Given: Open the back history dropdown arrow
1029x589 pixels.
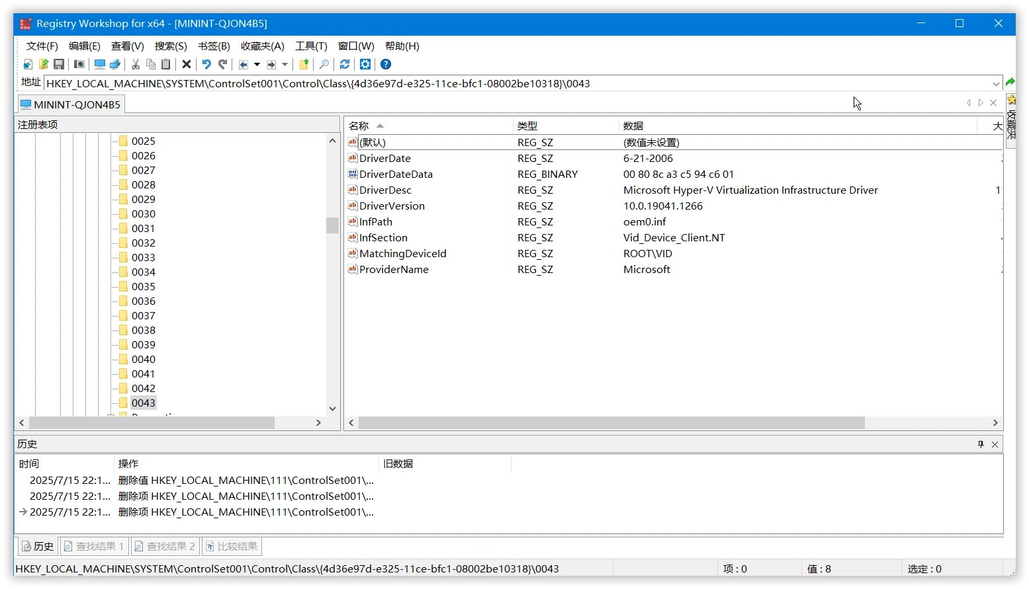Looking at the screenshot, I should 257,64.
